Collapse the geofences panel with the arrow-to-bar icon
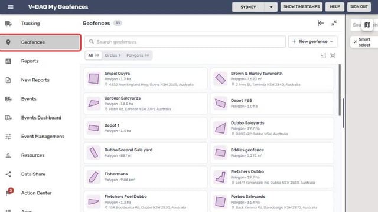The width and height of the screenshot is (378, 212). click(321, 23)
